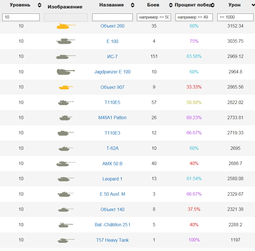Screen dimensions: 255x251
Task: Open the M48A1 Patton tank link
Action: tap(112, 118)
